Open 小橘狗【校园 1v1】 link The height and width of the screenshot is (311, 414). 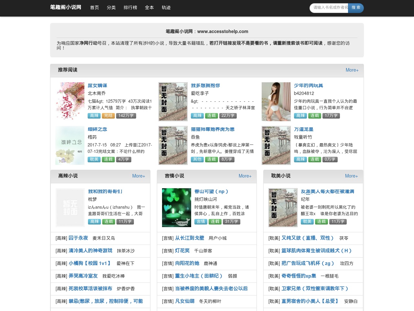pos(90,263)
